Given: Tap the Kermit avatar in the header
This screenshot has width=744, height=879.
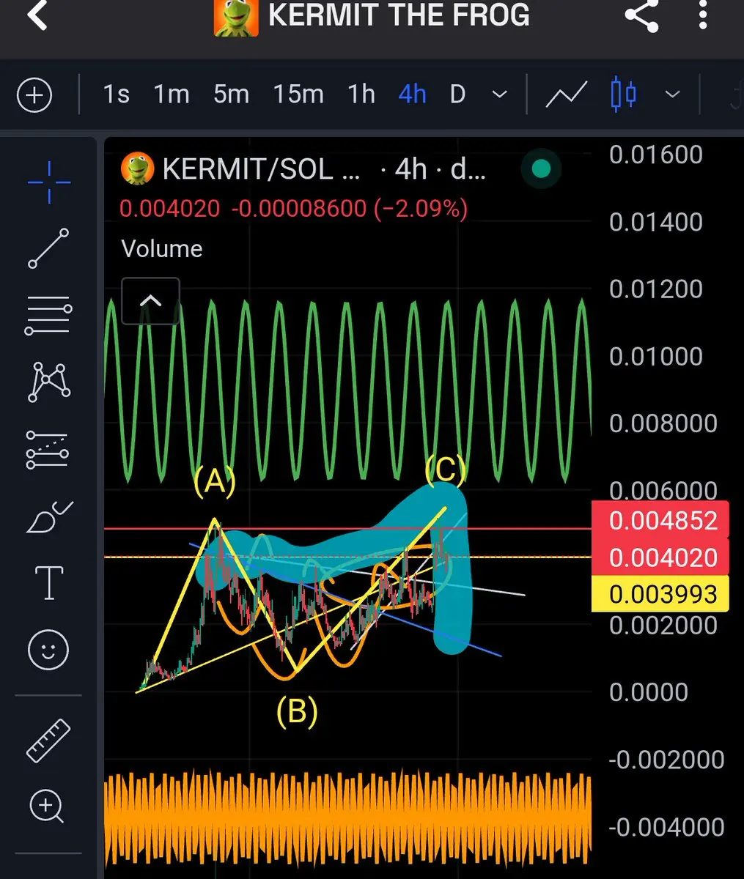Looking at the screenshot, I should click(236, 17).
